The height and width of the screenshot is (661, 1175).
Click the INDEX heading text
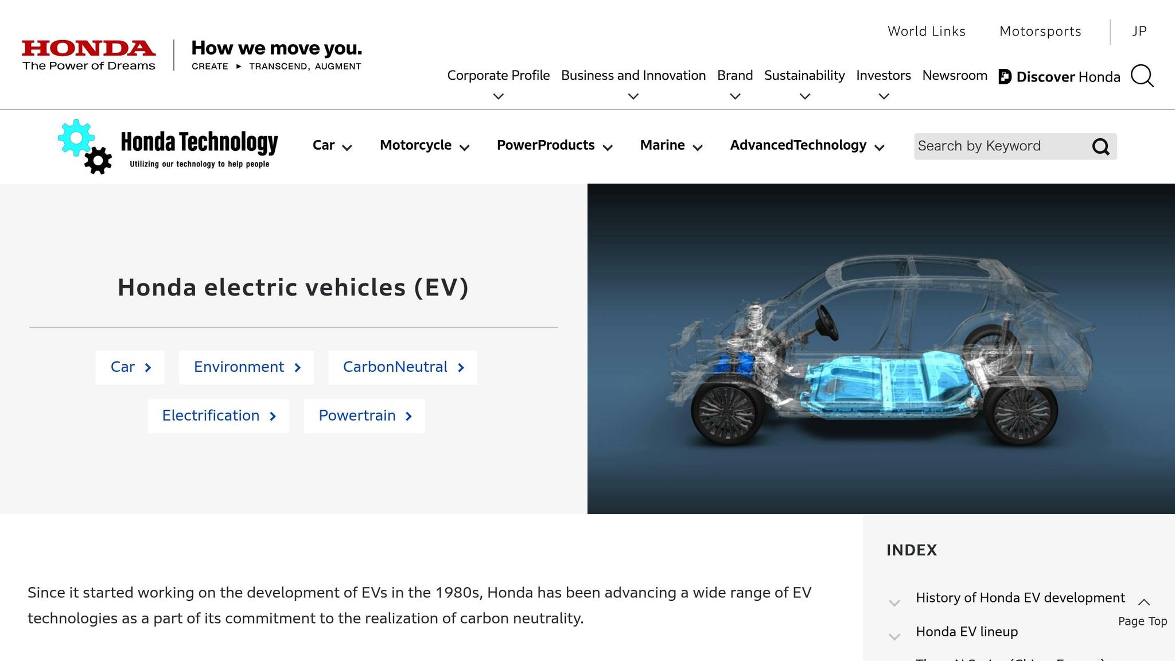(912, 550)
